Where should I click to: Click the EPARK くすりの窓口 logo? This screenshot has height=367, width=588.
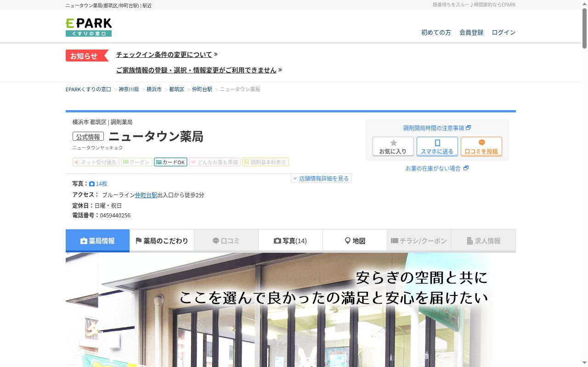[89, 28]
